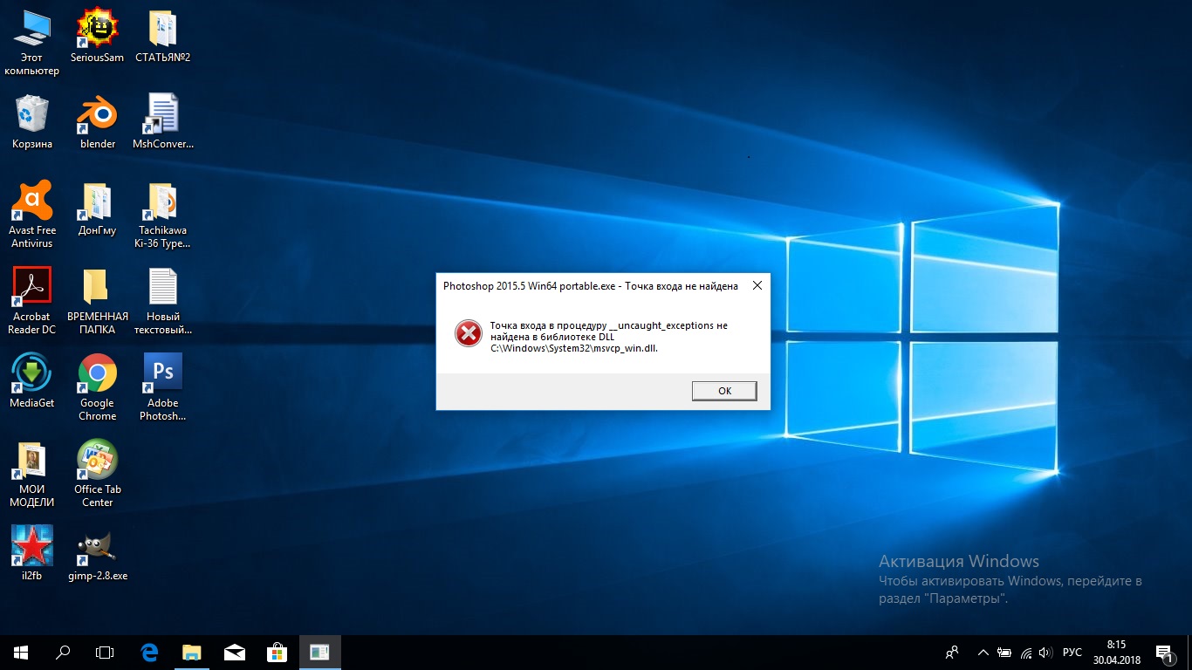Select the СТАТЬЯ№2 folder on the desktop

pyautogui.click(x=162, y=36)
